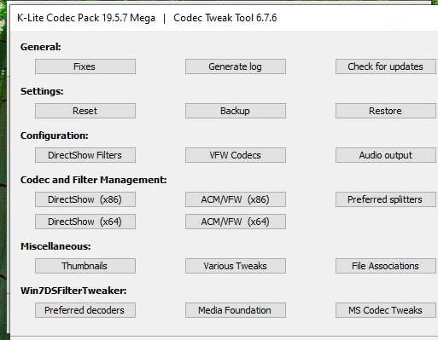The width and height of the screenshot is (438, 340).
Task: Click the Configuration section heading
Action: coord(54,135)
